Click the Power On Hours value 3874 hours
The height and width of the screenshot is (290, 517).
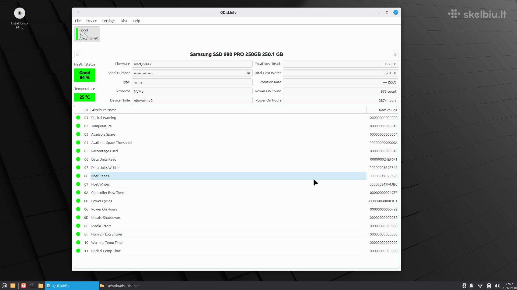(x=341, y=100)
